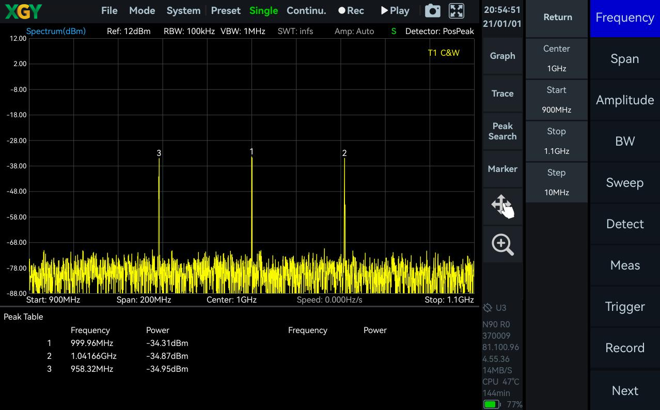Edit the Center frequency 1GHz field
This screenshot has height=410, width=660.
(x=557, y=58)
